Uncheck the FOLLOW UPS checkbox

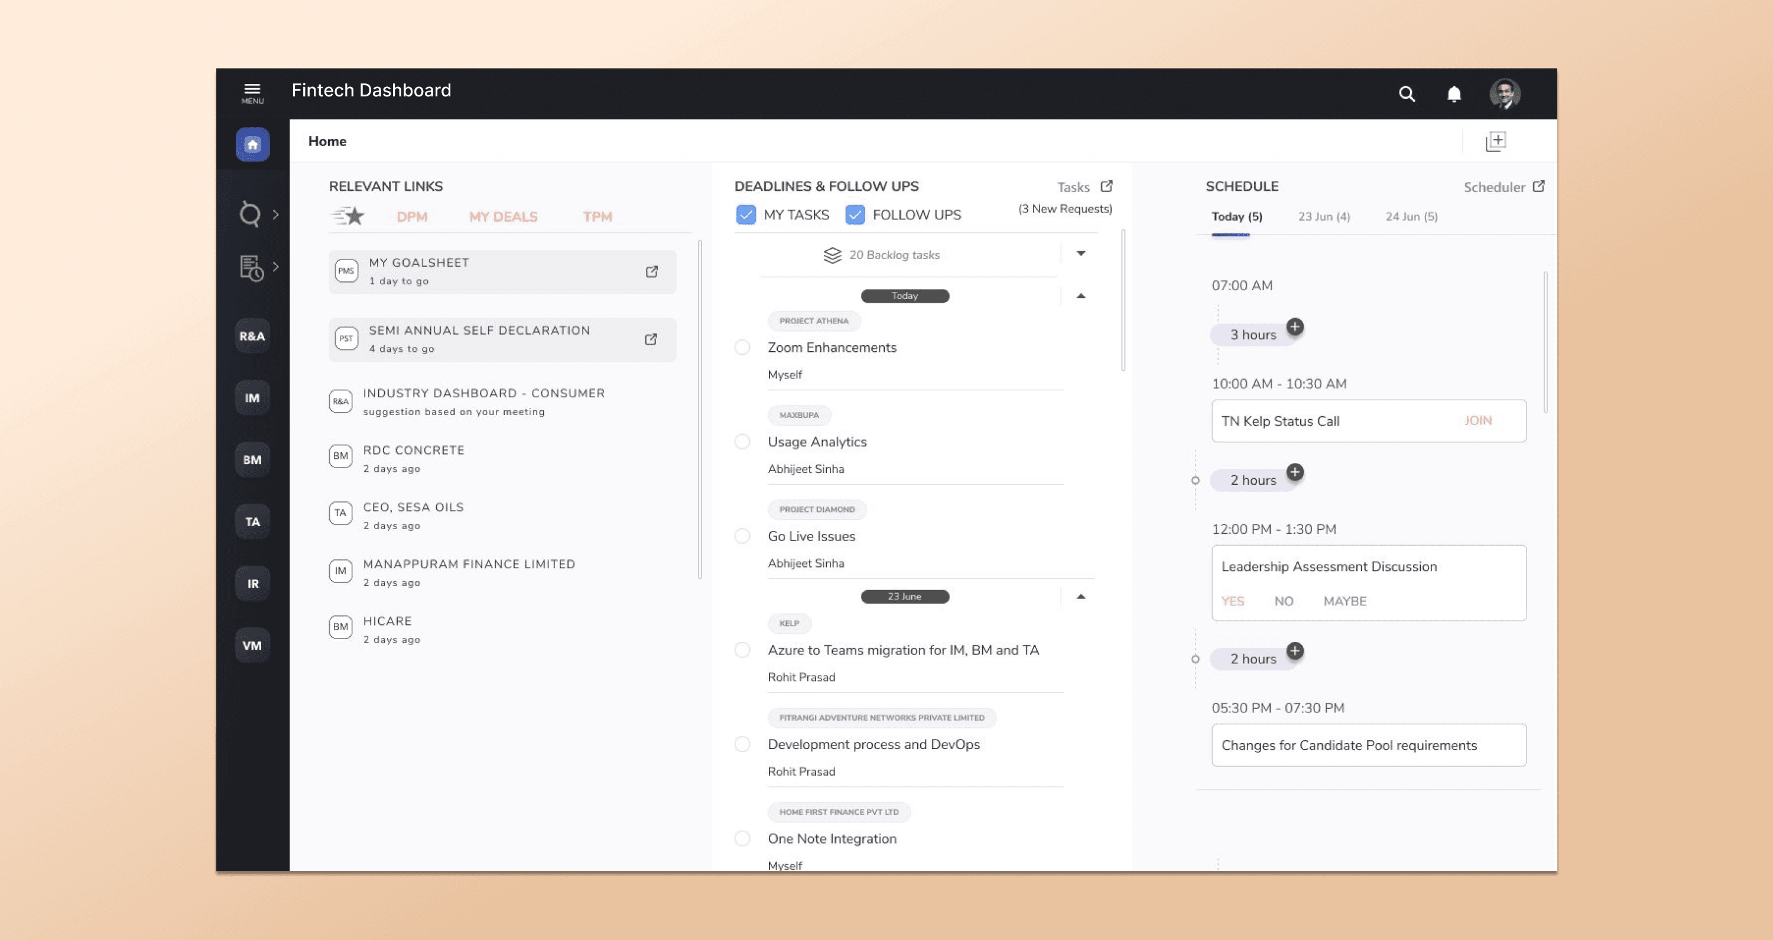coord(855,215)
